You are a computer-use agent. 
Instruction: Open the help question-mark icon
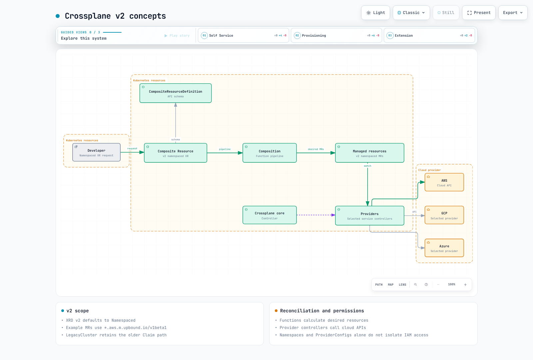[426, 285]
